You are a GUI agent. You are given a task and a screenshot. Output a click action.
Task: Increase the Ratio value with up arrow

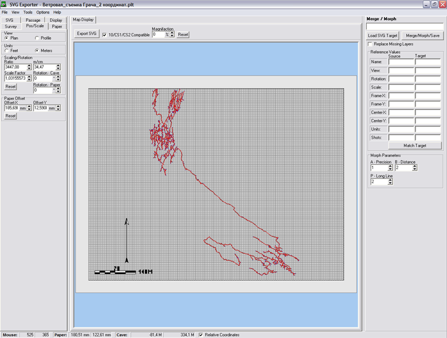[x=29, y=66]
